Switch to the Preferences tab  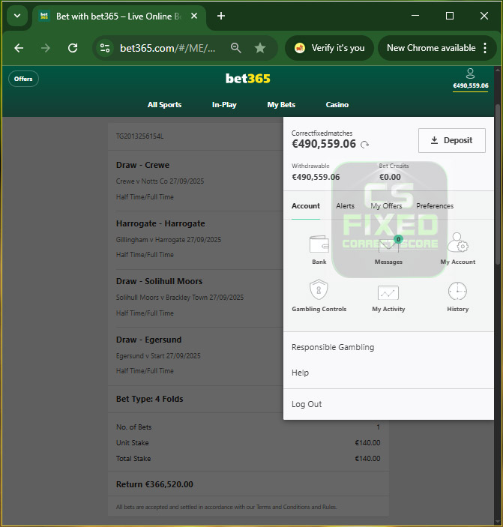[435, 206]
